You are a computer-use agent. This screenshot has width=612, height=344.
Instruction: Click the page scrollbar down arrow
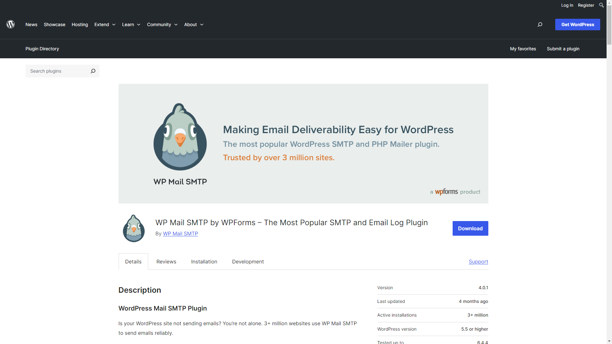609,341
